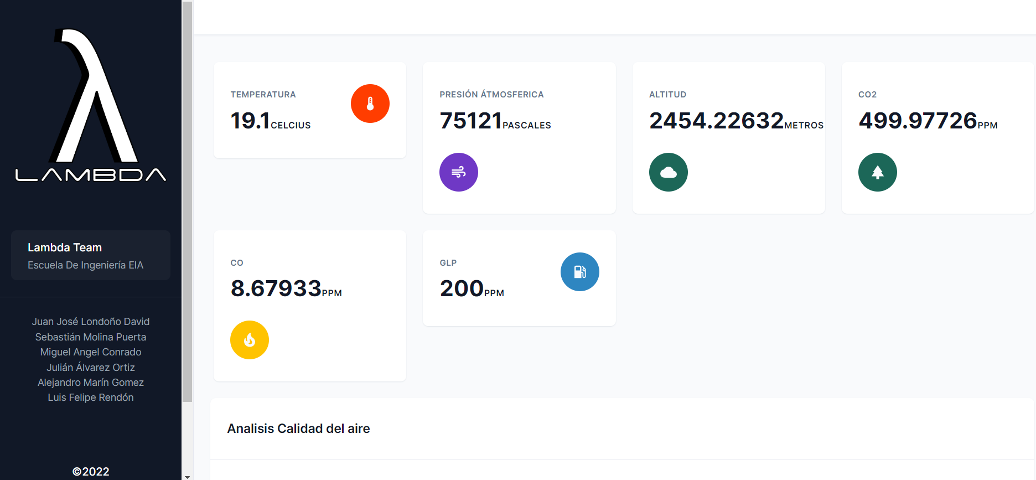The height and width of the screenshot is (480, 1036).
Task: Click the 2454.22632 metros value
Action: click(x=737, y=121)
